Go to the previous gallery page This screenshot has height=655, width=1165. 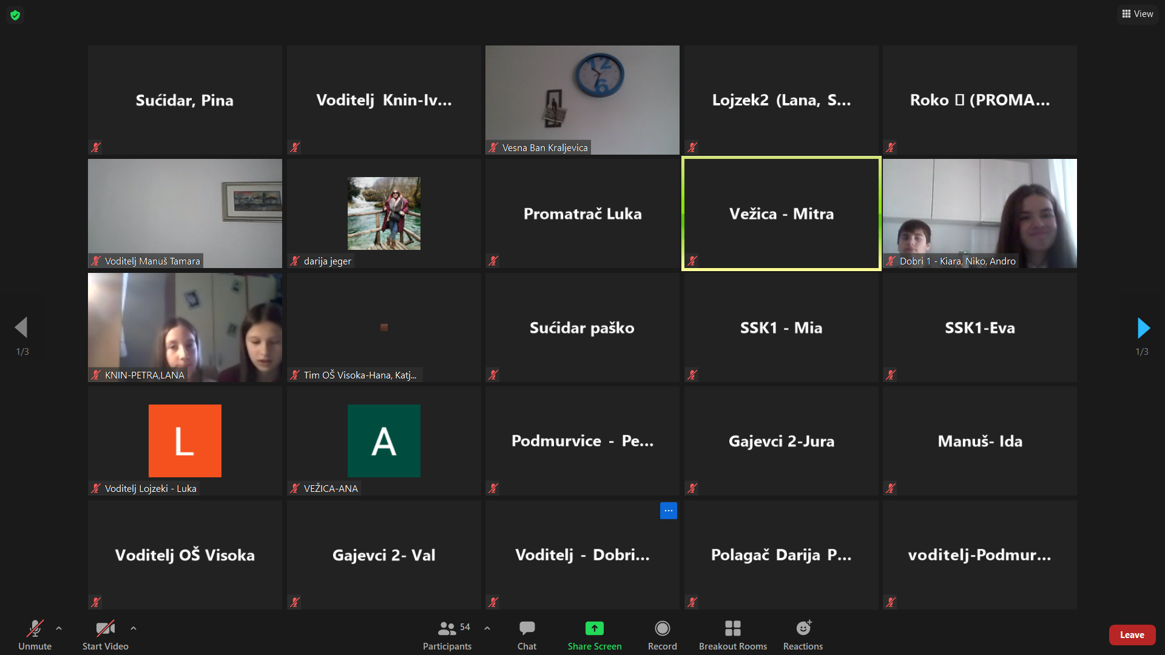[x=21, y=327]
